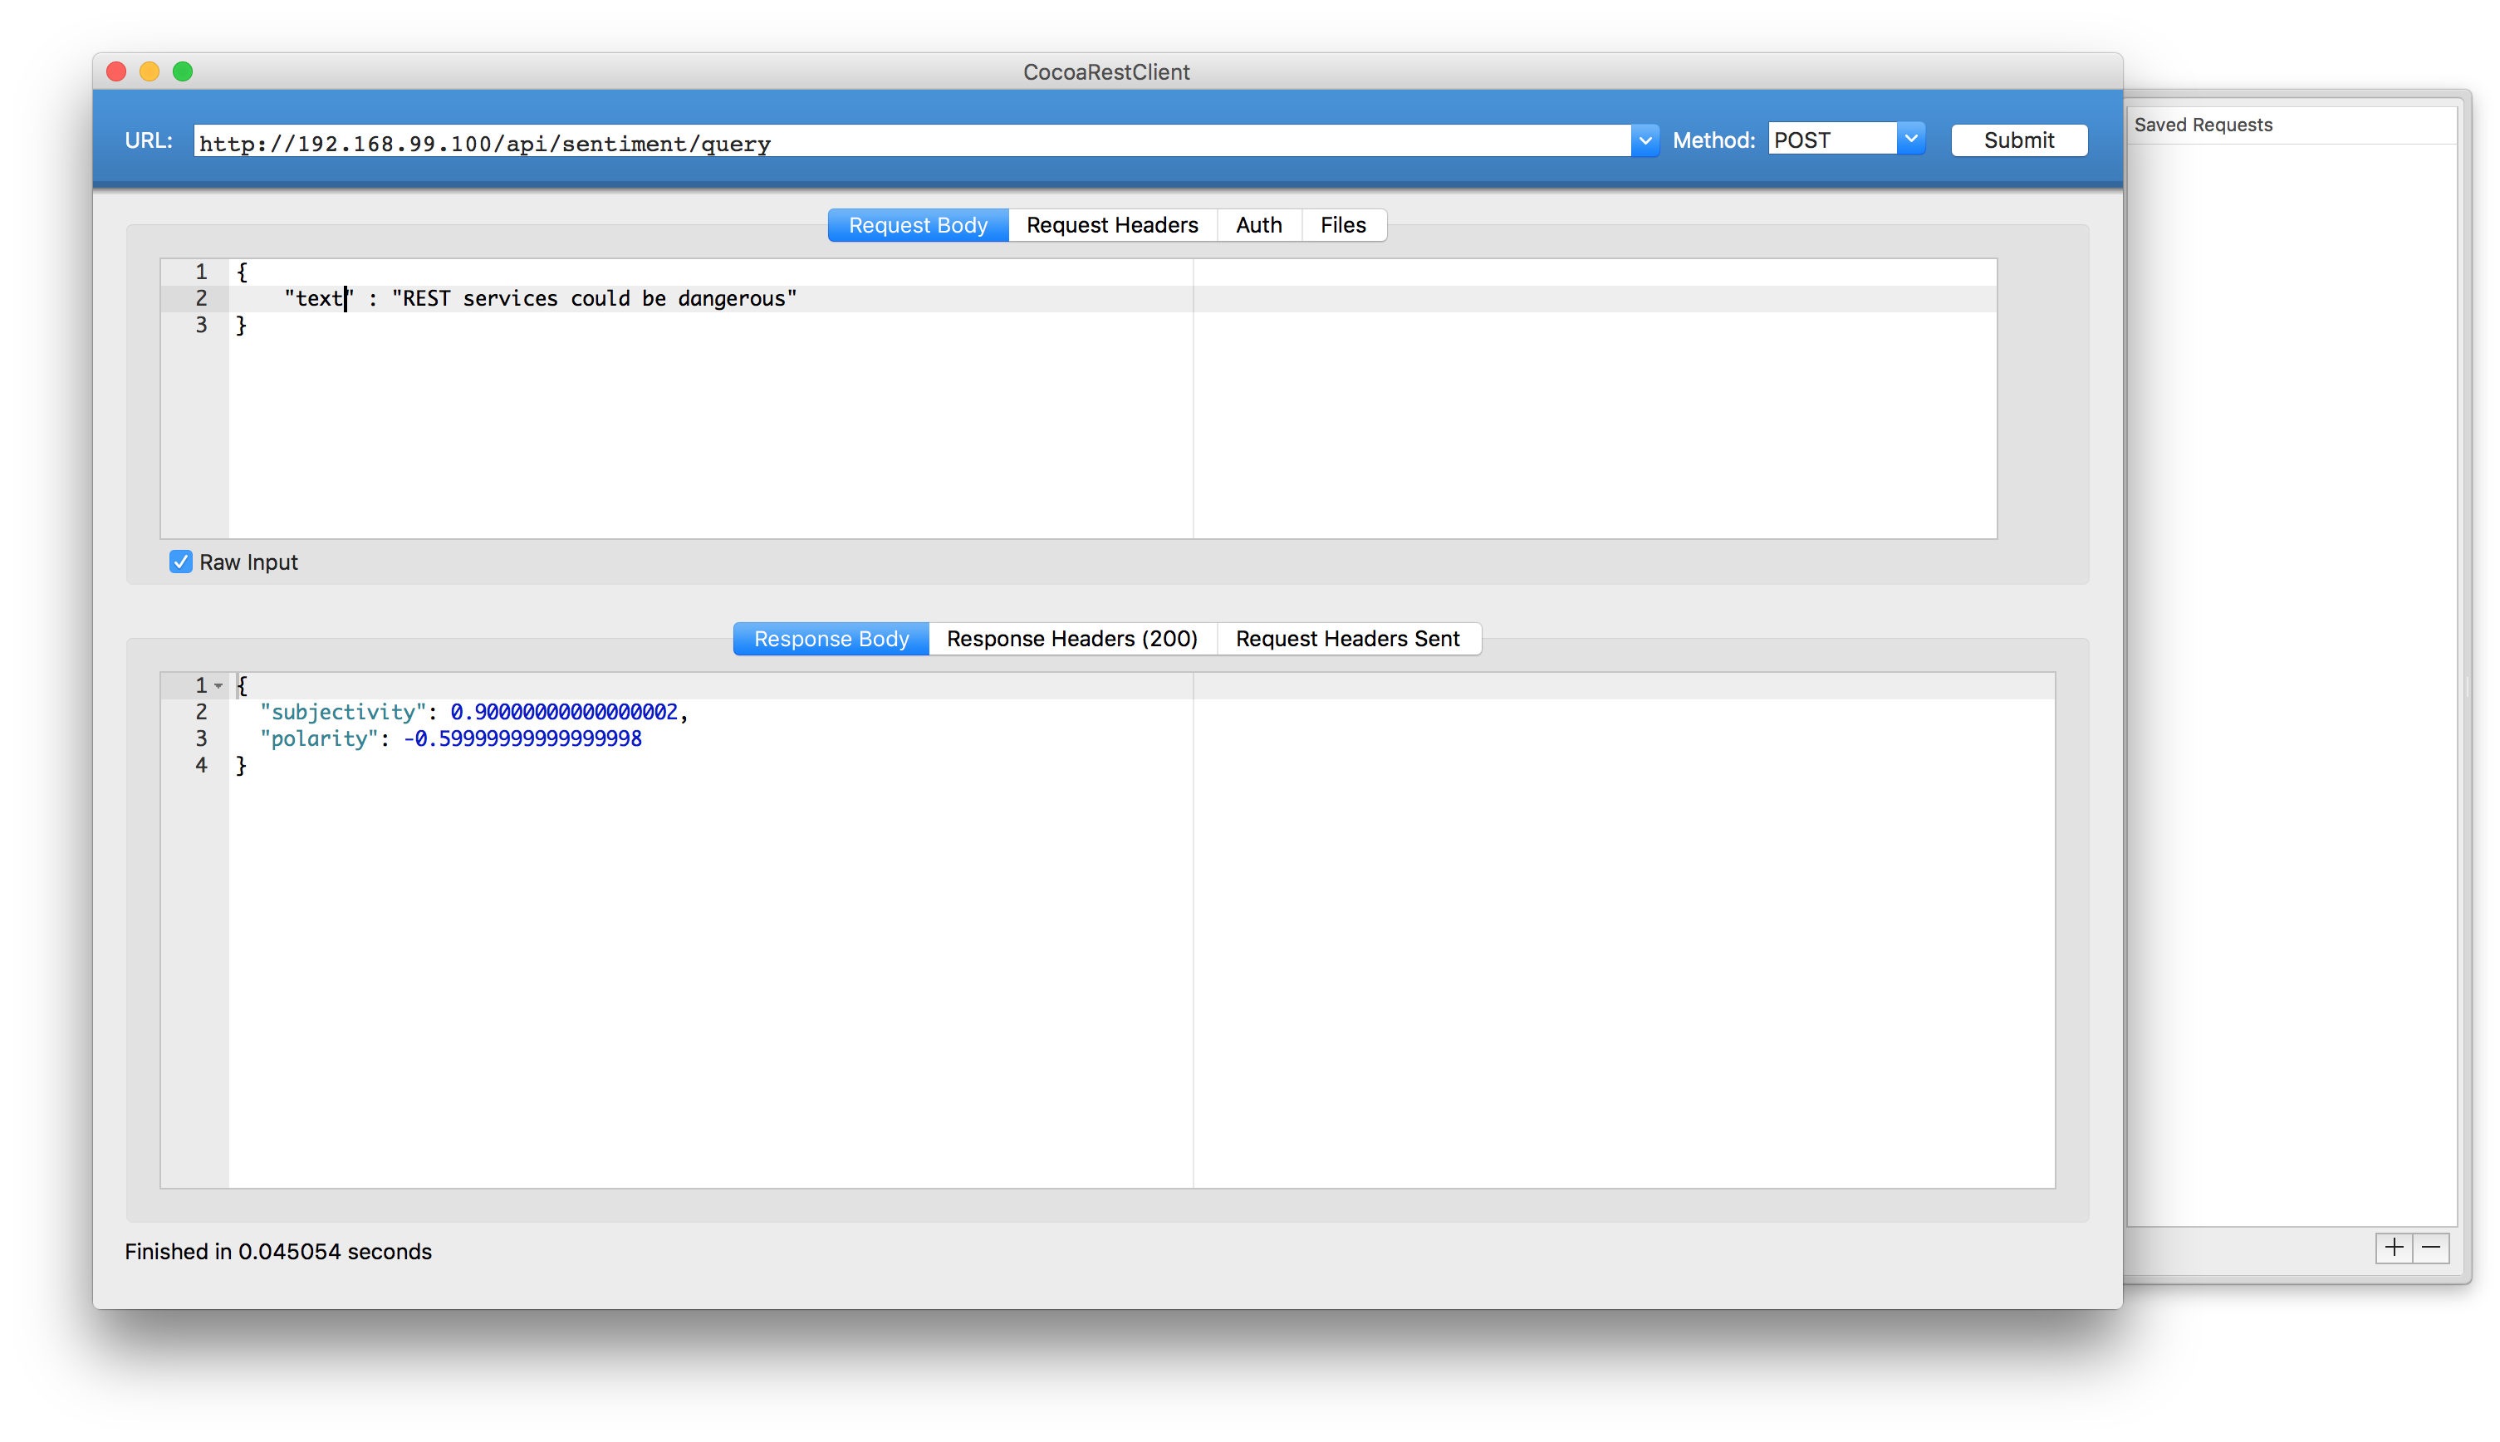Click the request body text line "REST services could be dangerous"
The height and width of the screenshot is (1442, 2500).
click(594, 298)
